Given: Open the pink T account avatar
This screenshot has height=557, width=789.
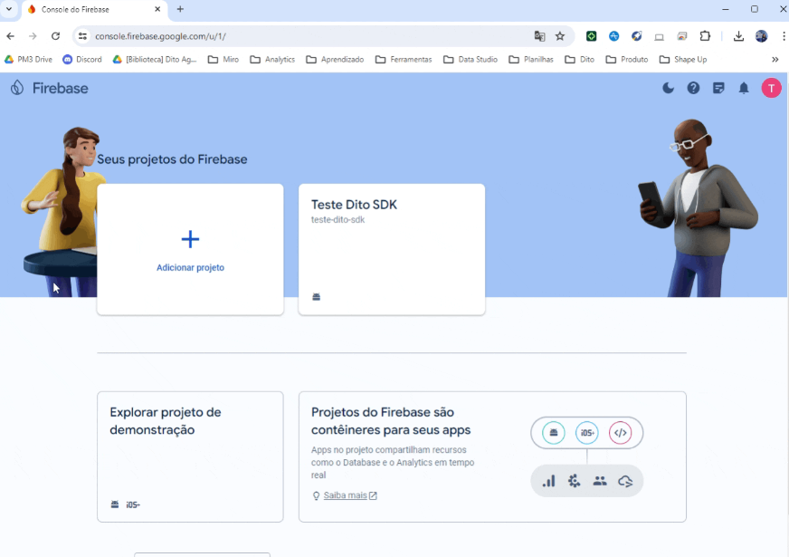Looking at the screenshot, I should pyautogui.click(x=771, y=88).
